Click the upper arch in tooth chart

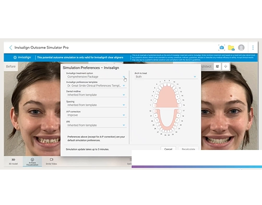(x=167, y=98)
